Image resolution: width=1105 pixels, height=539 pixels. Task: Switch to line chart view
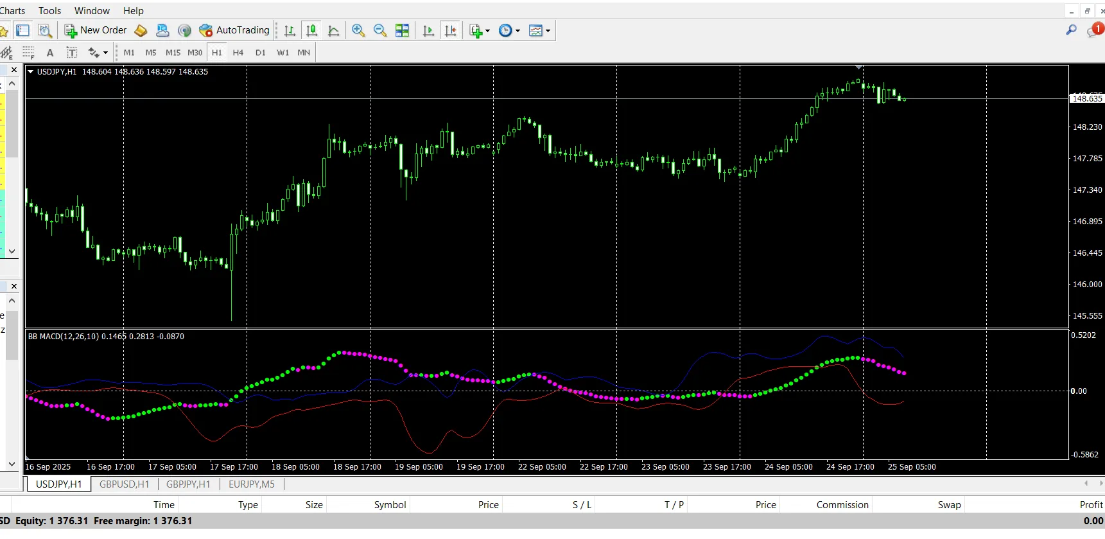pos(334,31)
